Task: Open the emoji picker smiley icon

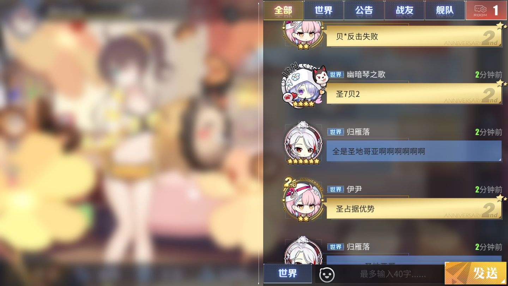Action: 327,274
